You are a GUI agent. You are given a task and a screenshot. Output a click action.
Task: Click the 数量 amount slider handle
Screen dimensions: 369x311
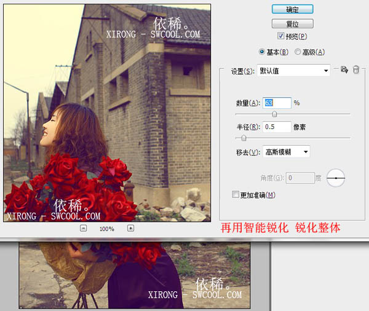click(x=274, y=114)
